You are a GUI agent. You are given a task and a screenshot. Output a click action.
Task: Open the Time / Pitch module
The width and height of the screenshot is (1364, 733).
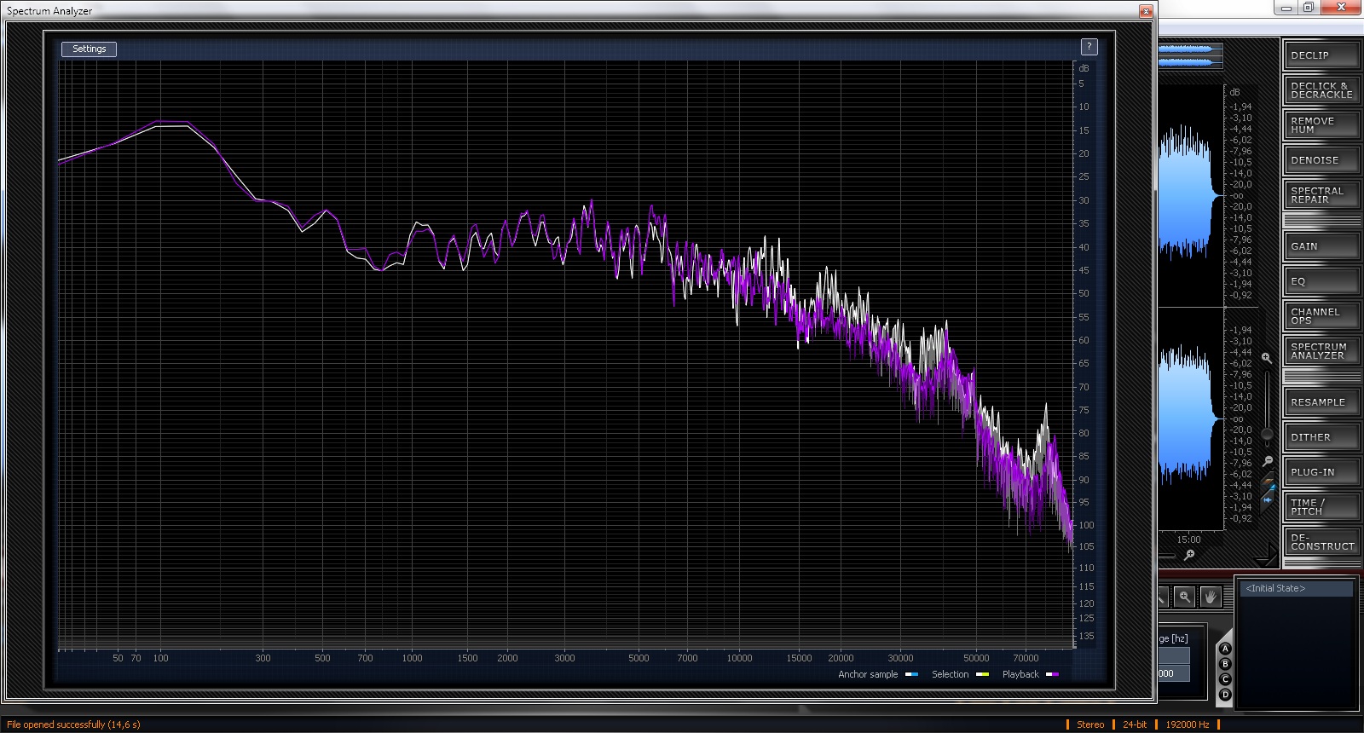[1321, 507]
